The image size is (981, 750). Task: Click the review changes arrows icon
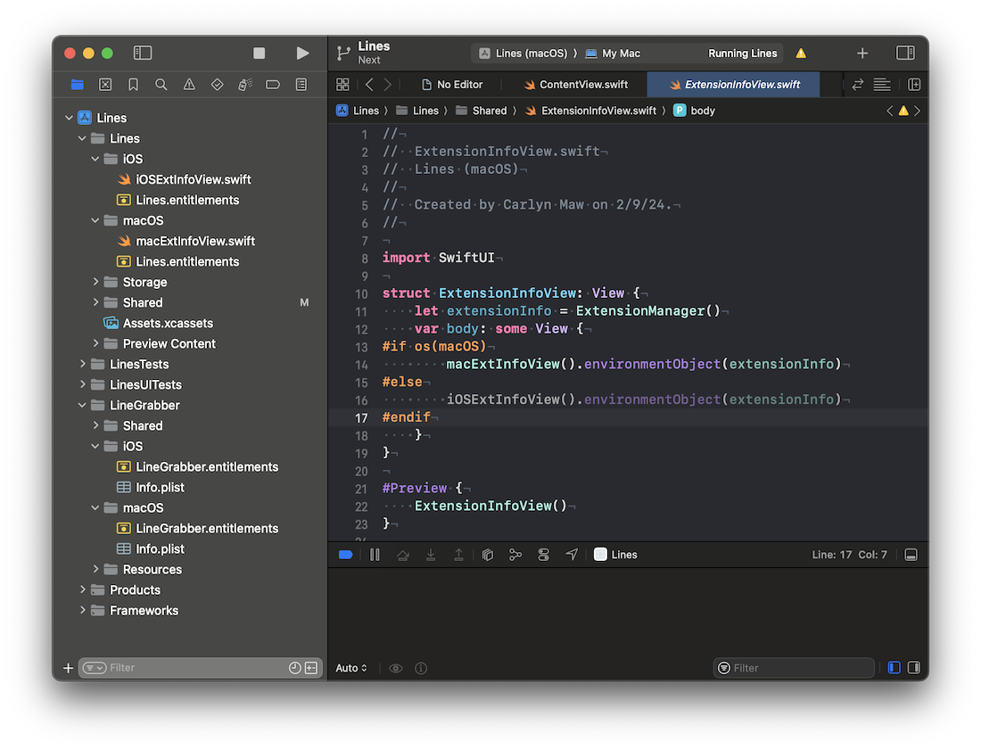(858, 85)
